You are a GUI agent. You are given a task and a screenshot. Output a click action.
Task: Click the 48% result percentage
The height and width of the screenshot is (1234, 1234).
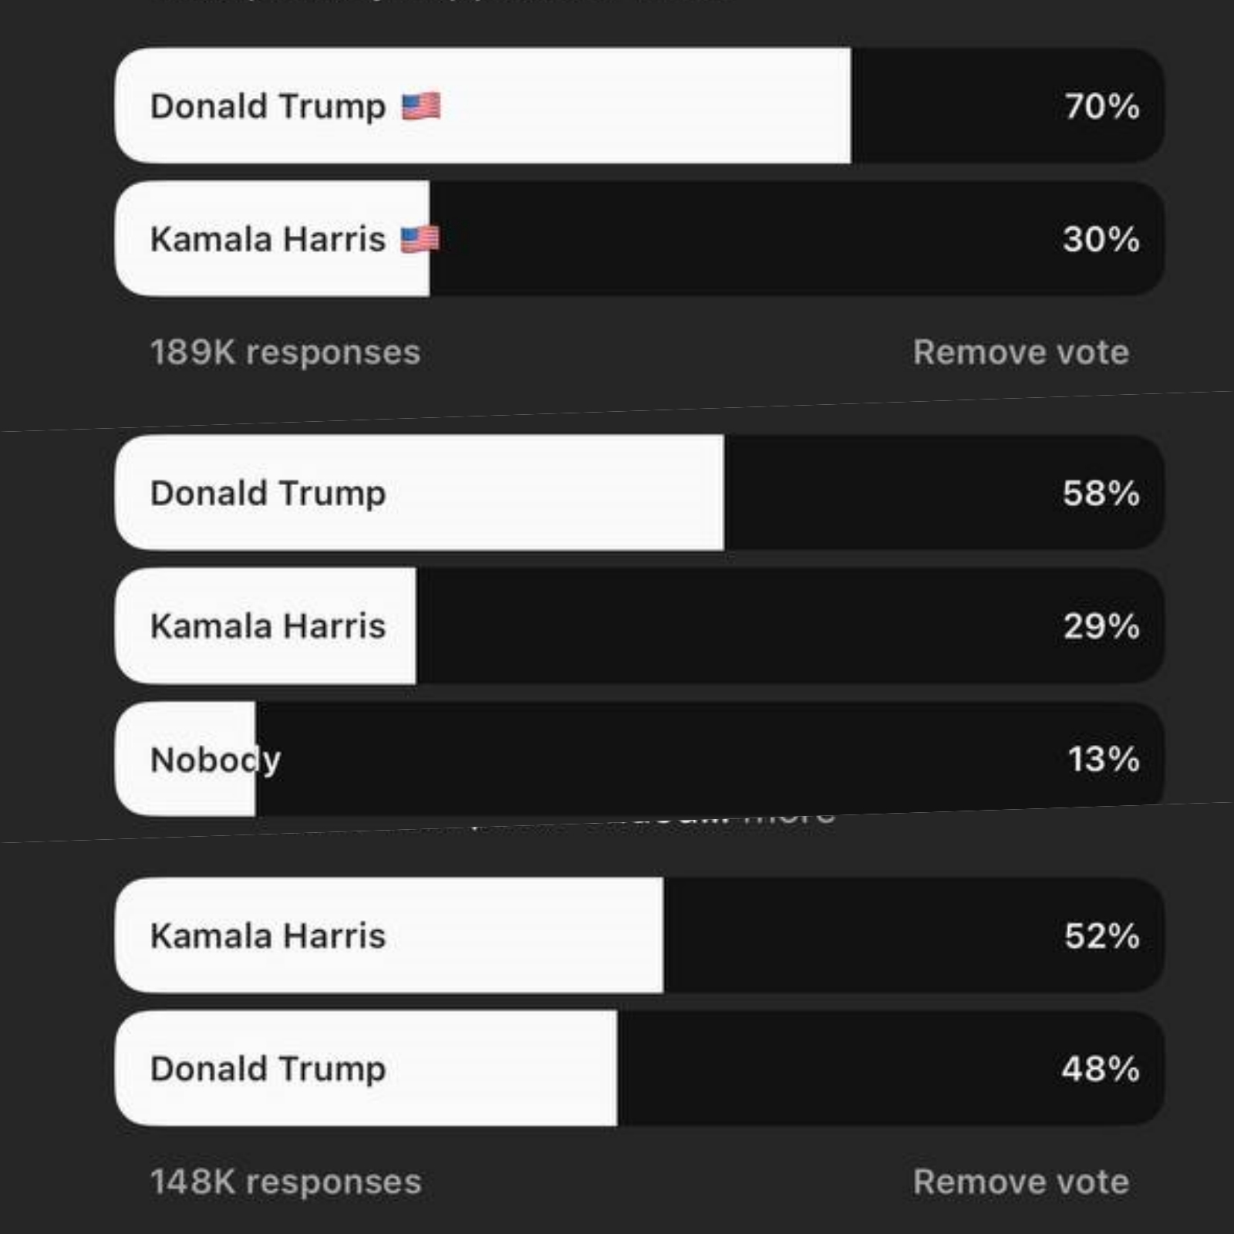tap(1101, 1070)
